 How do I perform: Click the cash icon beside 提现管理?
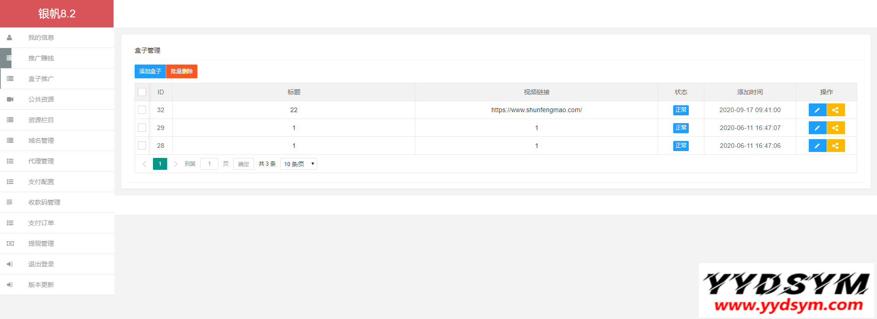pos(10,243)
